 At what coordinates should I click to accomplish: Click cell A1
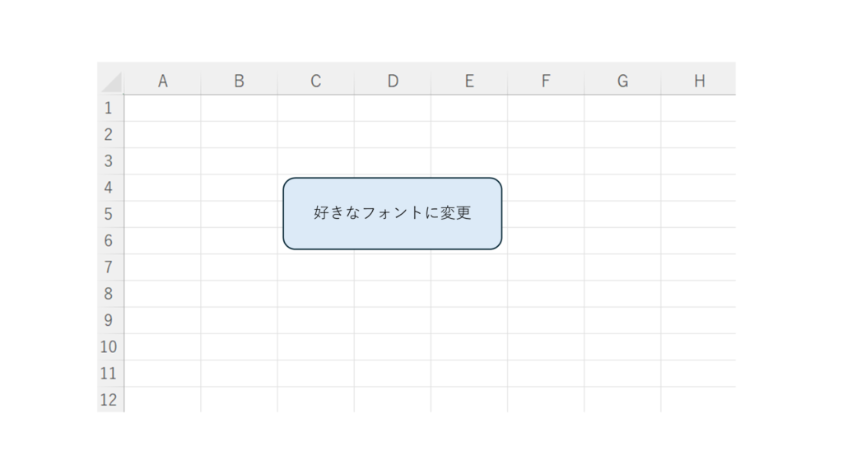coord(162,108)
